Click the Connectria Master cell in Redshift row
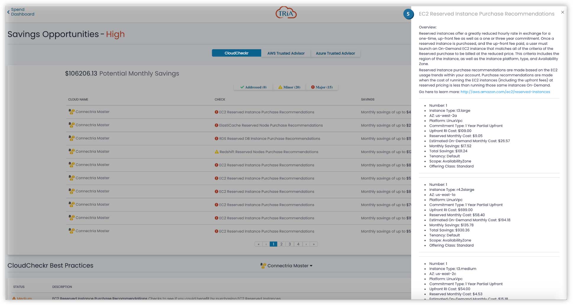Screen dimensions: 573x305 pyautogui.click(x=92, y=152)
